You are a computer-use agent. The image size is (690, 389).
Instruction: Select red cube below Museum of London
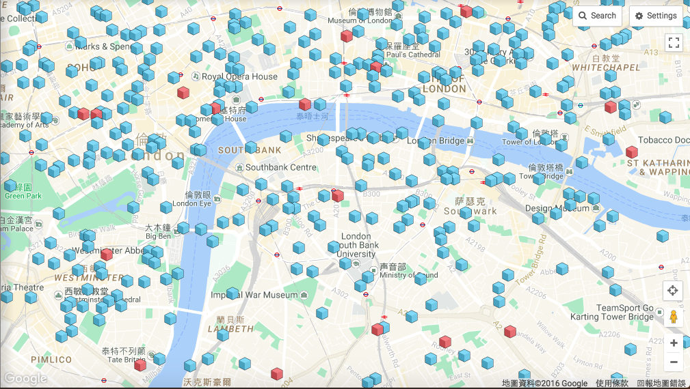(x=347, y=36)
